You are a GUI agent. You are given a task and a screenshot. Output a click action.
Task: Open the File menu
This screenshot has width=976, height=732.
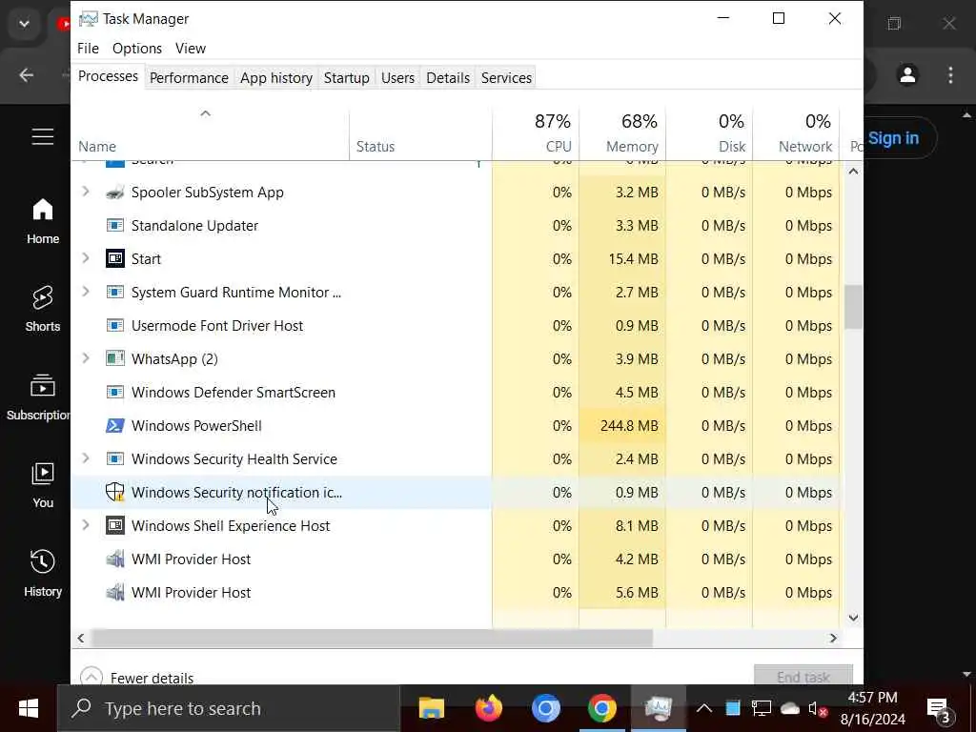click(x=88, y=49)
